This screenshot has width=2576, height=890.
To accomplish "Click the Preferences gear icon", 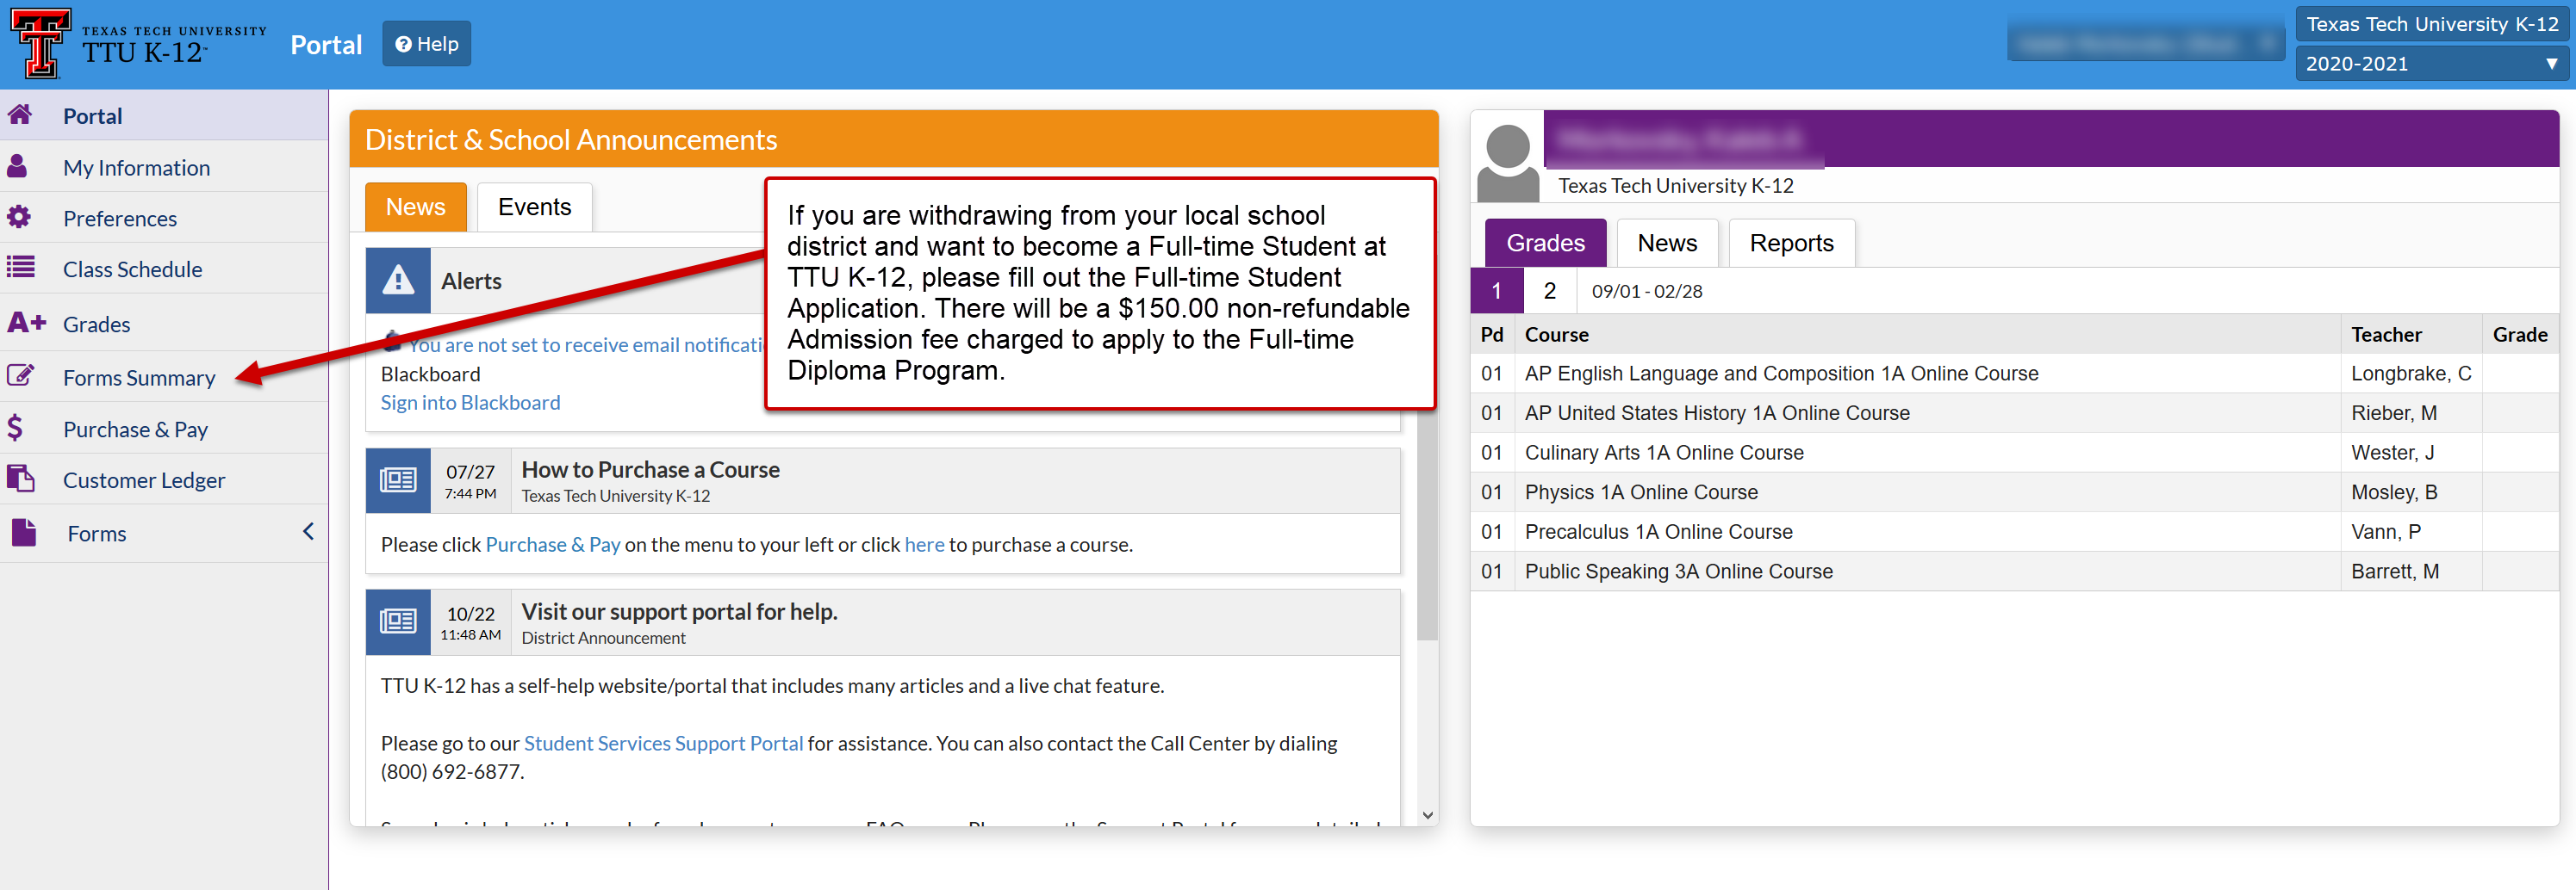I will point(19,217).
